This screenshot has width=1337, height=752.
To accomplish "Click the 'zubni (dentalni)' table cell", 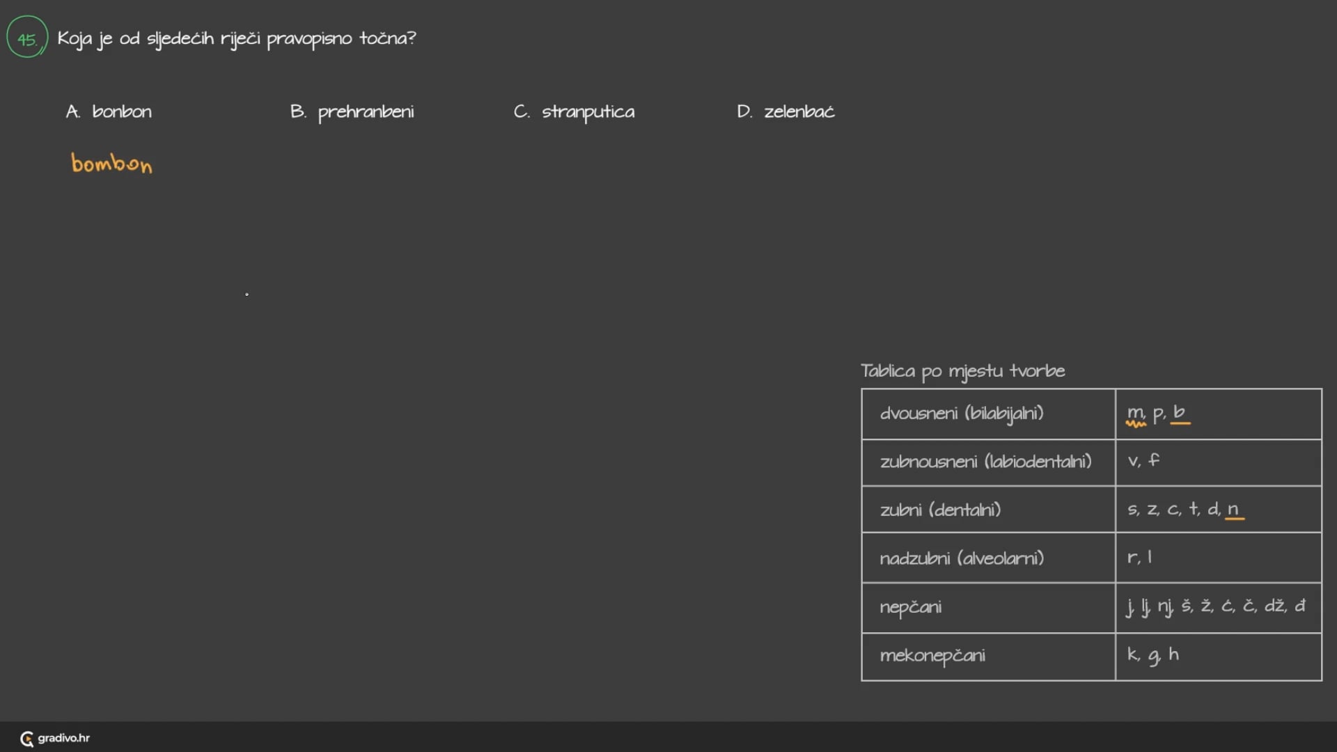I will (x=941, y=510).
